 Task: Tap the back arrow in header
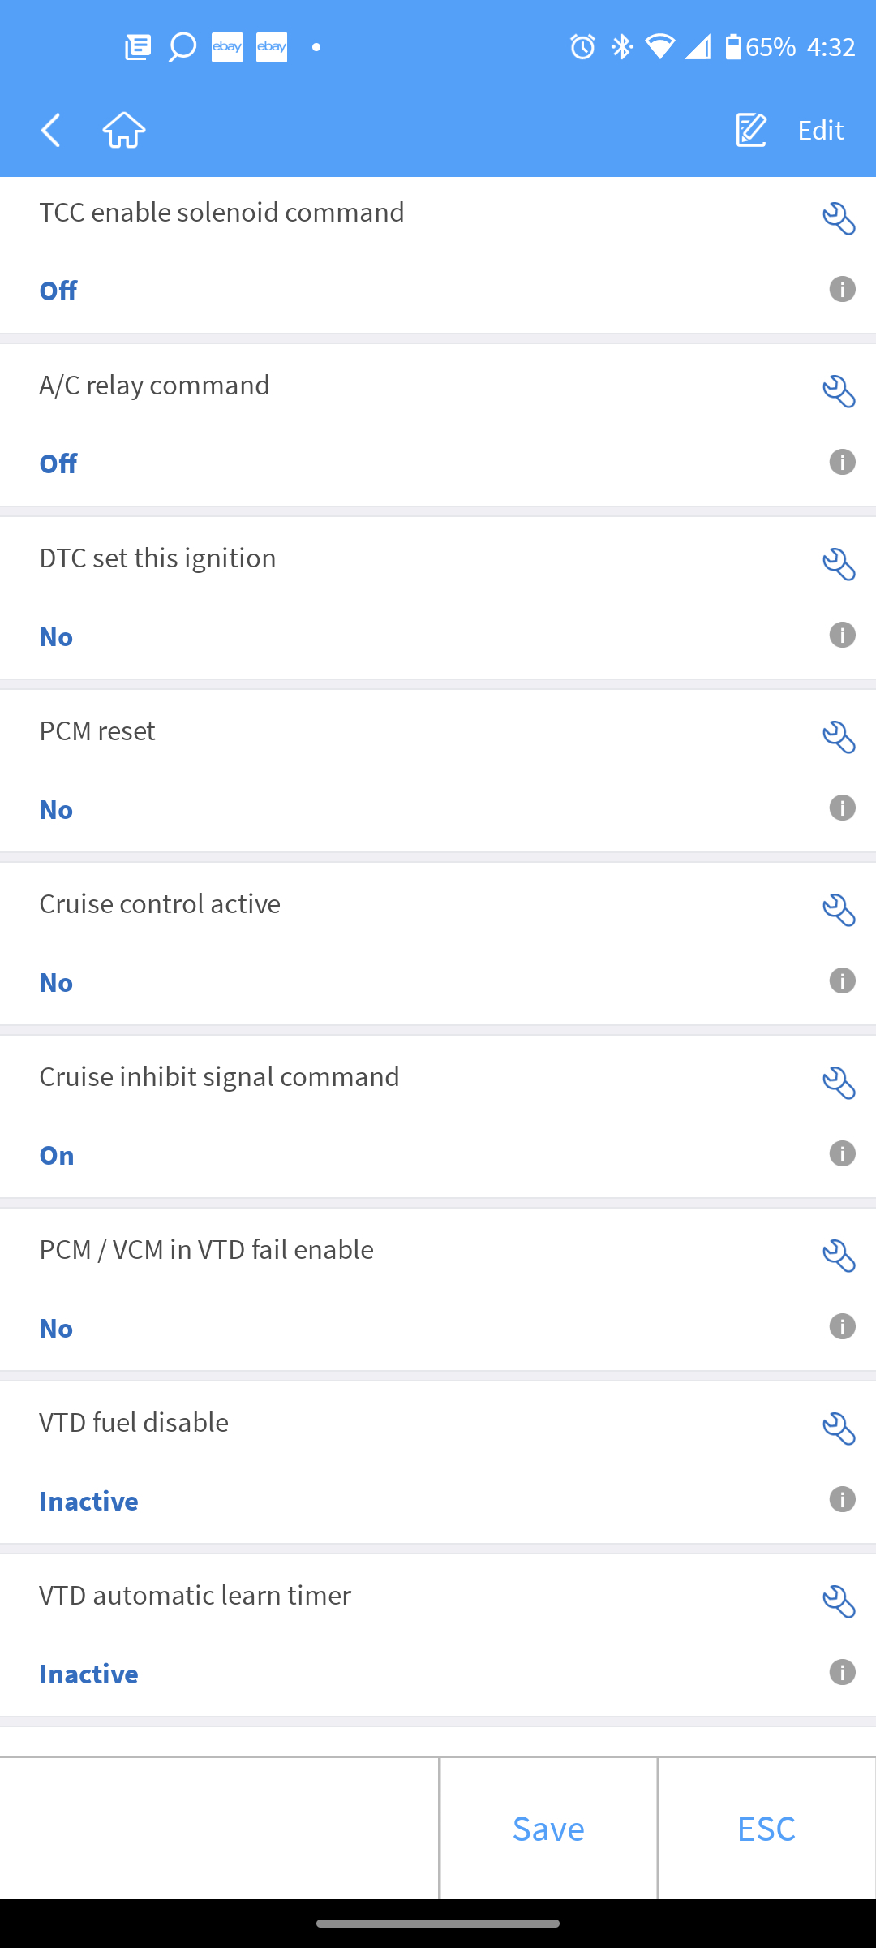click(51, 130)
